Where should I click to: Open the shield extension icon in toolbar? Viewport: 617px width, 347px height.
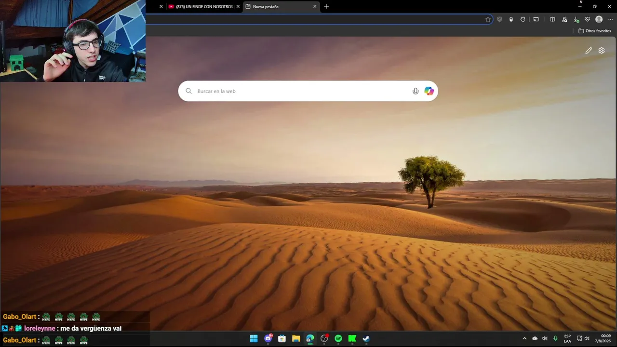point(499,19)
